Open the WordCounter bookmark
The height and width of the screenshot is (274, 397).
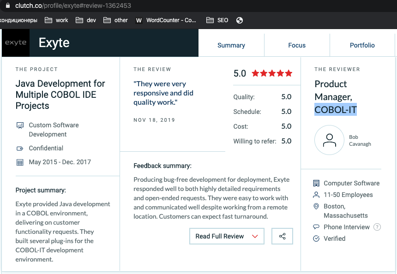pyautogui.click(x=166, y=20)
